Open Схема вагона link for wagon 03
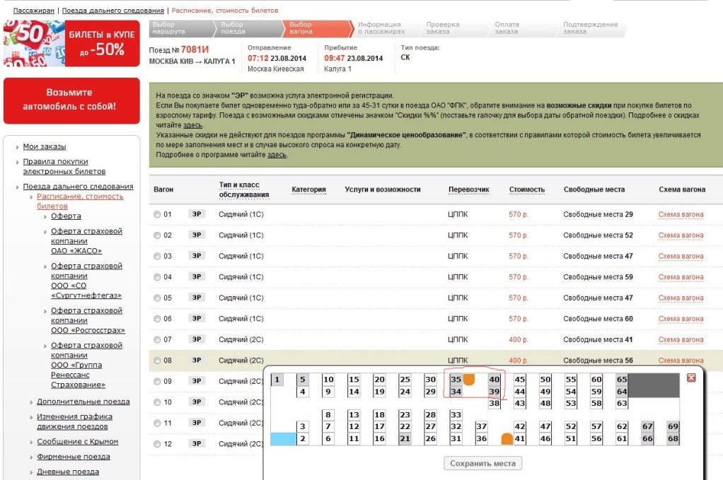The height and width of the screenshot is (480, 723). (x=681, y=257)
